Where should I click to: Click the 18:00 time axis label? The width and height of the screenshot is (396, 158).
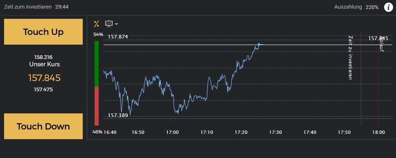[379, 132]
